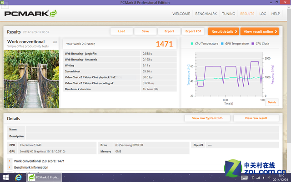Click the Writing result row

[x=120, y=66]
